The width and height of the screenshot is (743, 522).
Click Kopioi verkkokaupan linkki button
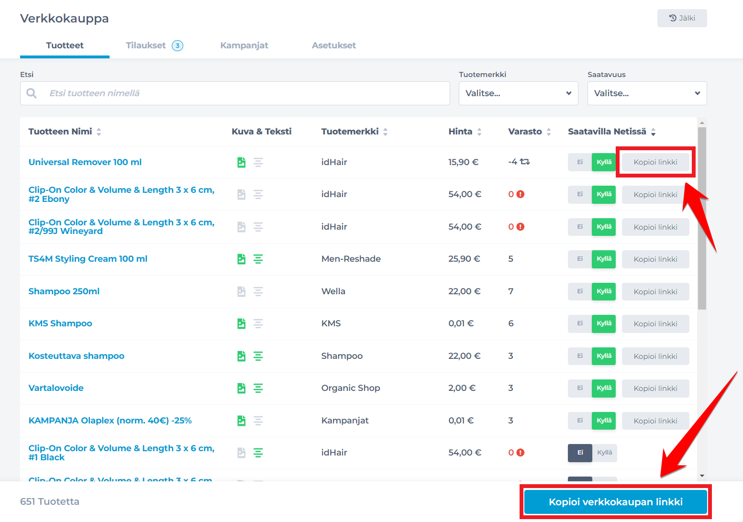coord(616,502)
